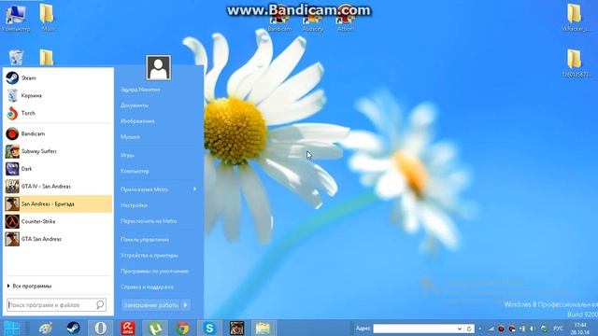
Task: Click the Адрес toolbar input field
Action: (x=415, y=329)
